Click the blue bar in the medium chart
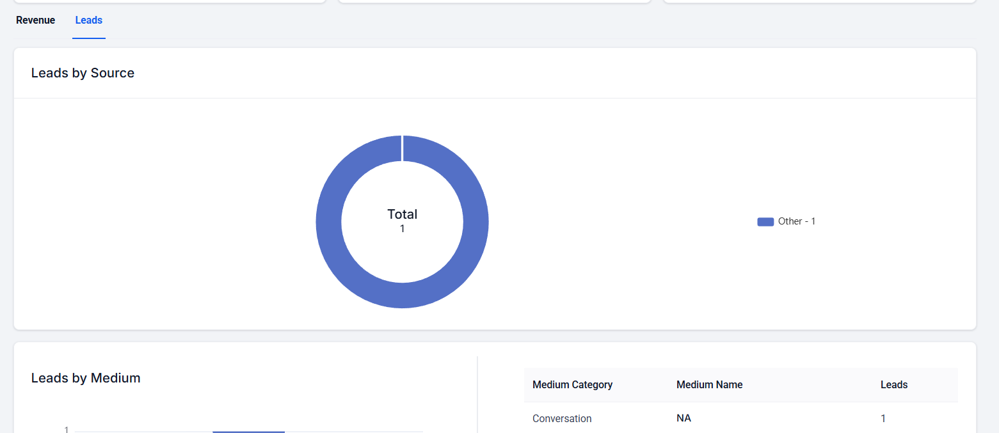This screenshot has height=433, width=999. [248, 432]
